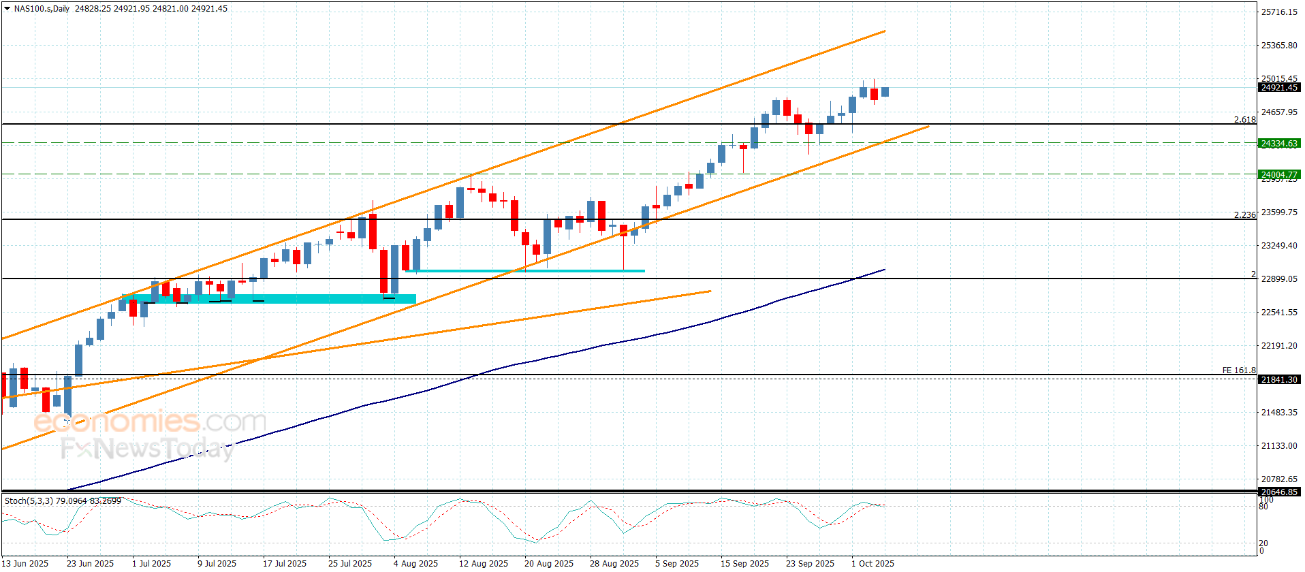Click the 9 Jul 2025 date label
This screenshot has width=1305, height=572.
click(217, 564)
